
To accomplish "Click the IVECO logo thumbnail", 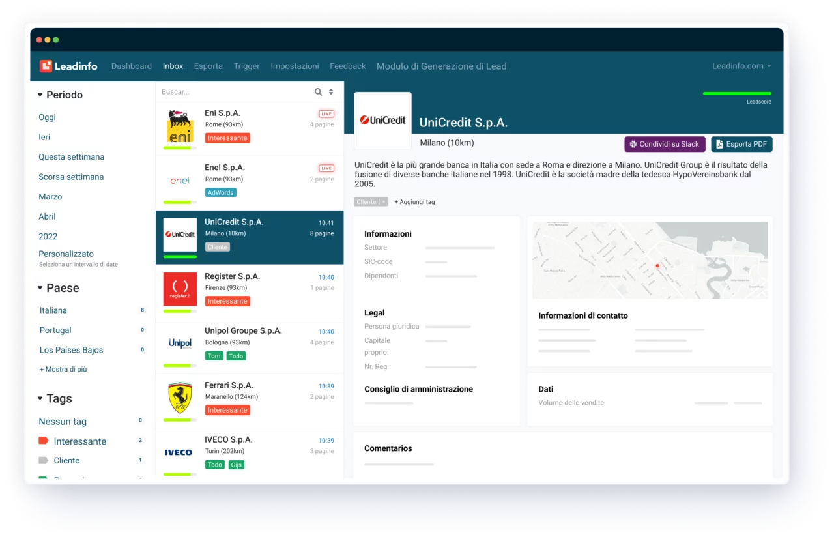I will point(179,452).
